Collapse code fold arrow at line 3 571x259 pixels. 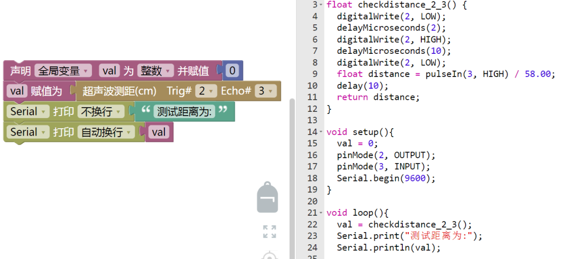click(x=321, y=5)
